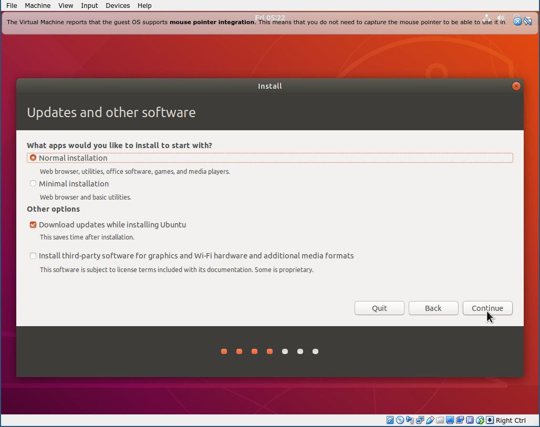The width and height of the screenshot is (540, 427).
Task: Click the 'Updates and other software' heading
Action: [111, 112]
